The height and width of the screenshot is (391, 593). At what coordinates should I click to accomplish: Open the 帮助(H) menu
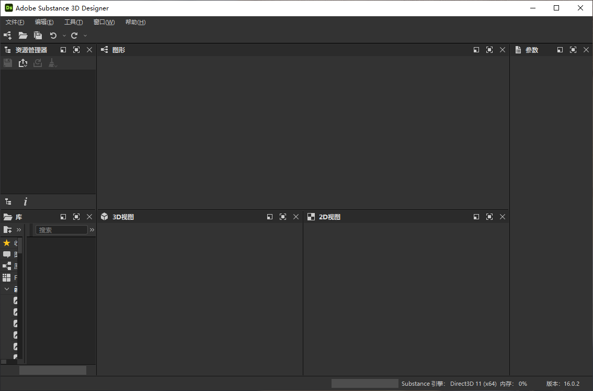(135, 22)
